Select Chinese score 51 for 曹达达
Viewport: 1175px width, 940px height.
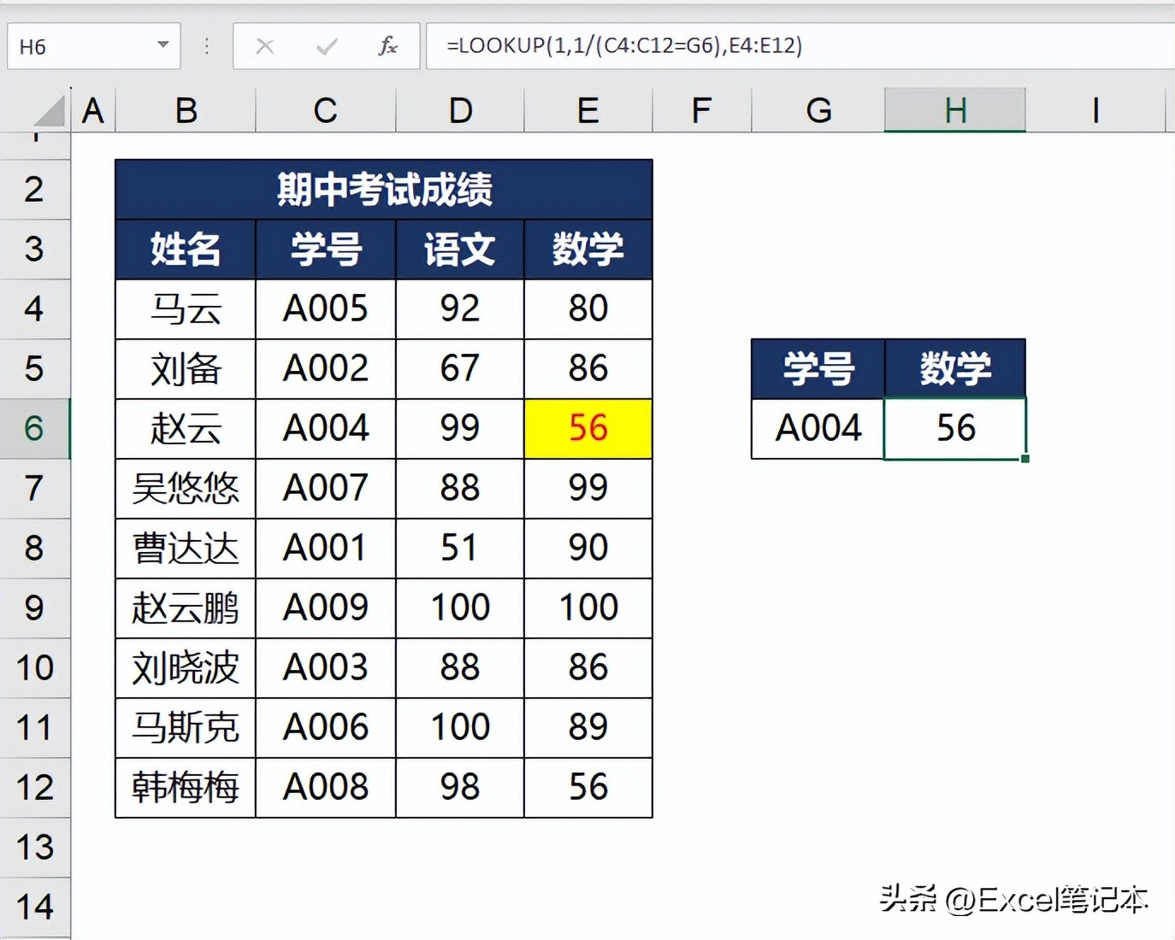tap(460, 549)
